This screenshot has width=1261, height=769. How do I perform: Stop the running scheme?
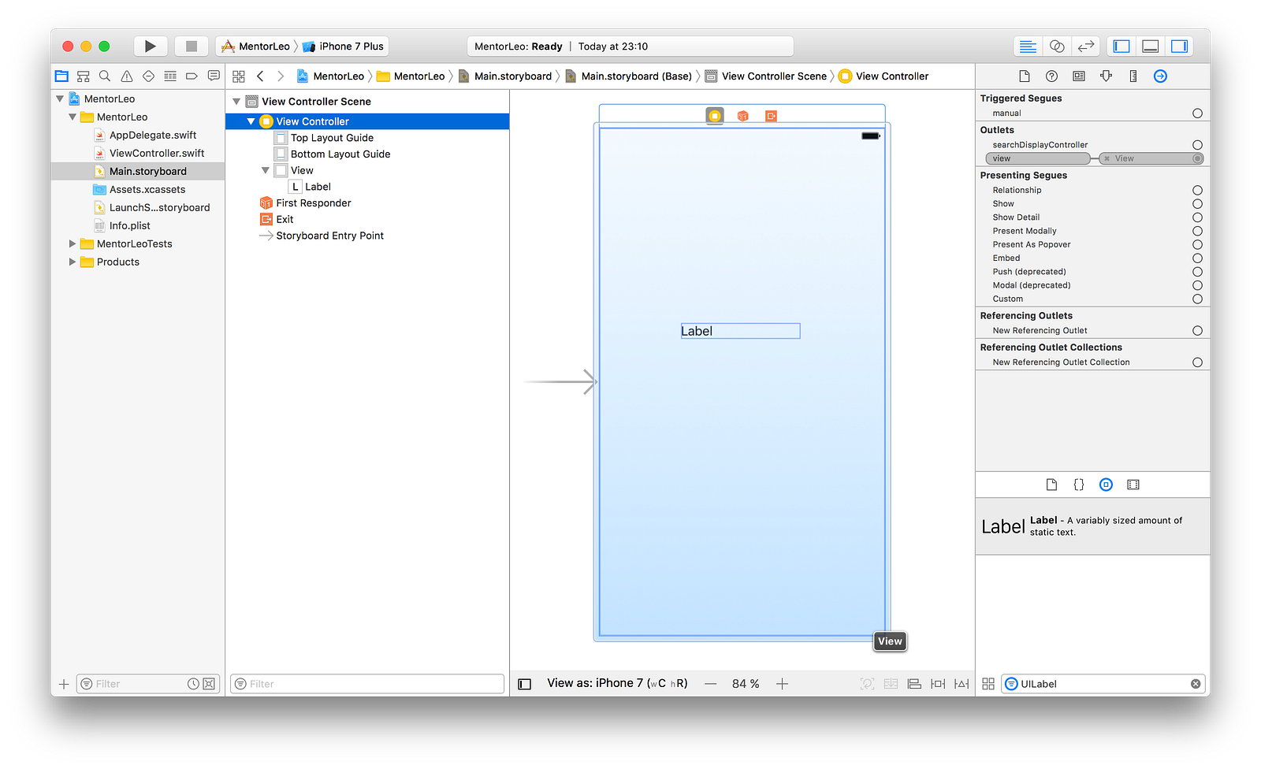coord(191,46)
